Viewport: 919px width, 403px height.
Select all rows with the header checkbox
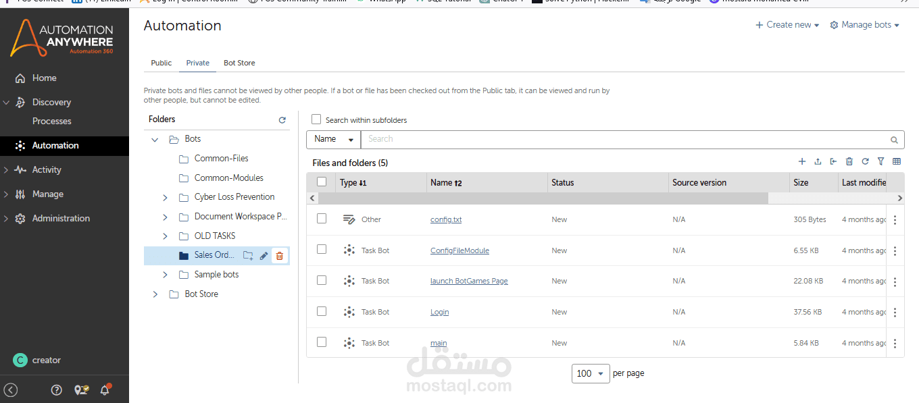[322, 181]
